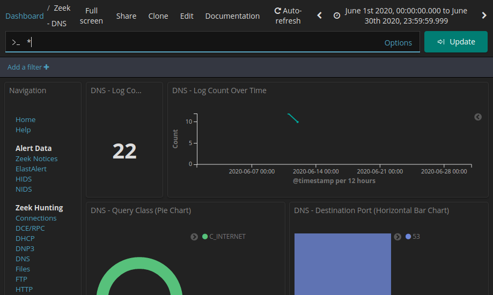The image size is (493, 295).
Task: Click Add a filter
Action: click(x=28, y=67)
